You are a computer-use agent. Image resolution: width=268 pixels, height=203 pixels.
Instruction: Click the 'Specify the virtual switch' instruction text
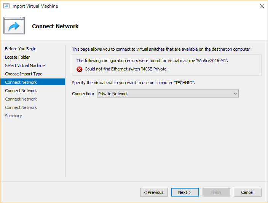coord(133,83)
